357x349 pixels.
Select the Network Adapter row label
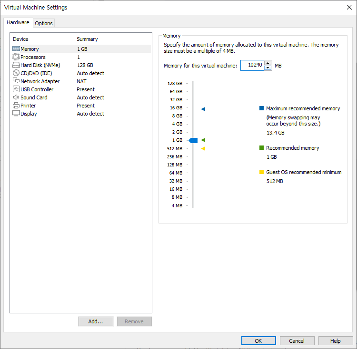coord(40,81)
